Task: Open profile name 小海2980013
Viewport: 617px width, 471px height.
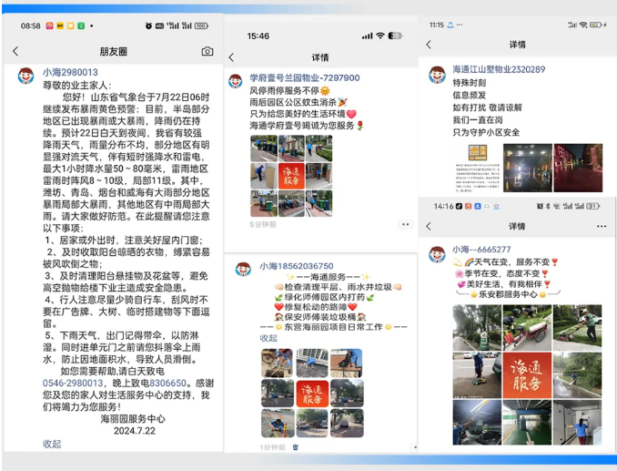Action: (70, 73)
